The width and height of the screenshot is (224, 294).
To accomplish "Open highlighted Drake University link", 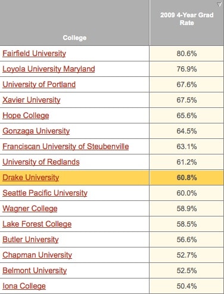I will tap(31, 178).
